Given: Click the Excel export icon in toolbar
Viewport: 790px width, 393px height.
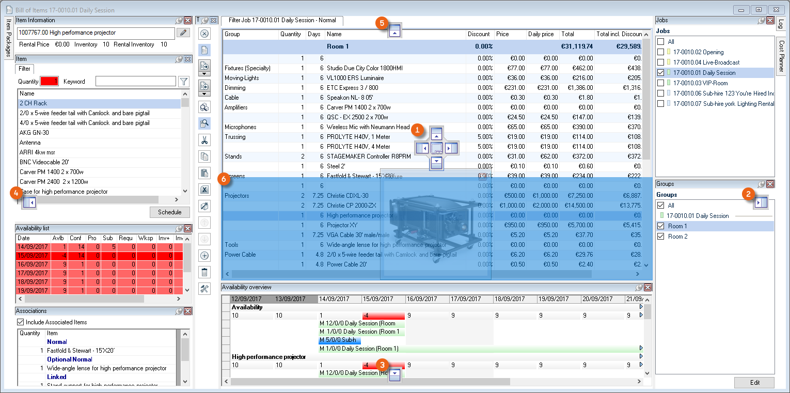Looking at the screenshot, I should coord(204,190).
